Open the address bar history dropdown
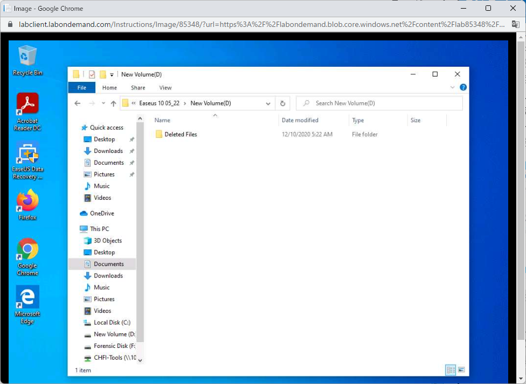The height and width of the screenshot is (384, 526). pos(268,103)
